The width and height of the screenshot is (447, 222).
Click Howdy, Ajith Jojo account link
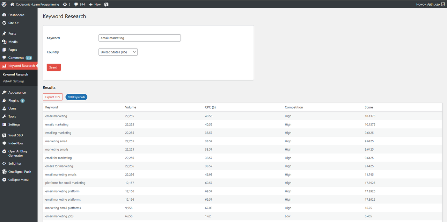(428, 4)
